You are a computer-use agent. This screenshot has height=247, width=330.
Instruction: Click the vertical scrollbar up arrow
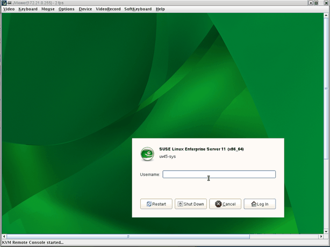[326, 16]
